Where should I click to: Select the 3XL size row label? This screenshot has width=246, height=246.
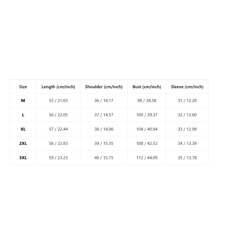[23, 158]
